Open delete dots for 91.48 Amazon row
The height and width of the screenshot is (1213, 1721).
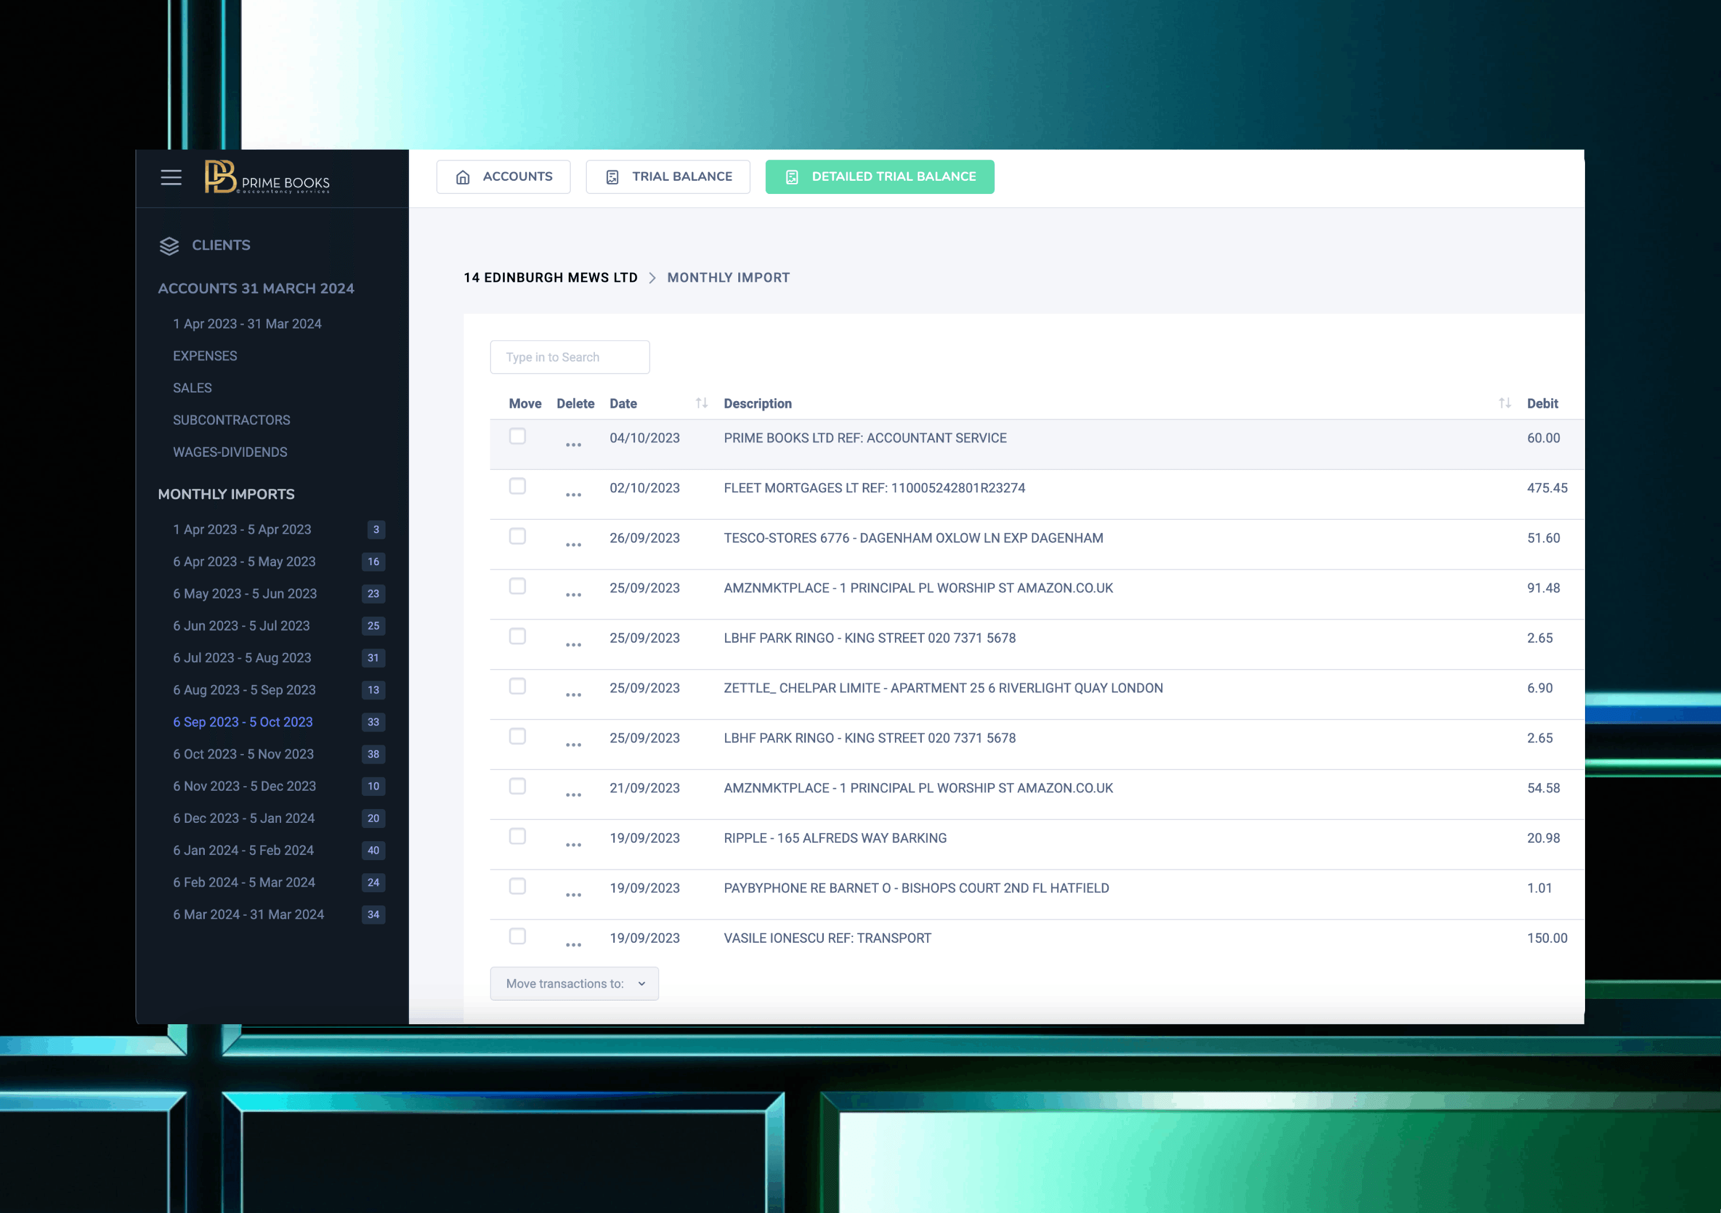574,595
